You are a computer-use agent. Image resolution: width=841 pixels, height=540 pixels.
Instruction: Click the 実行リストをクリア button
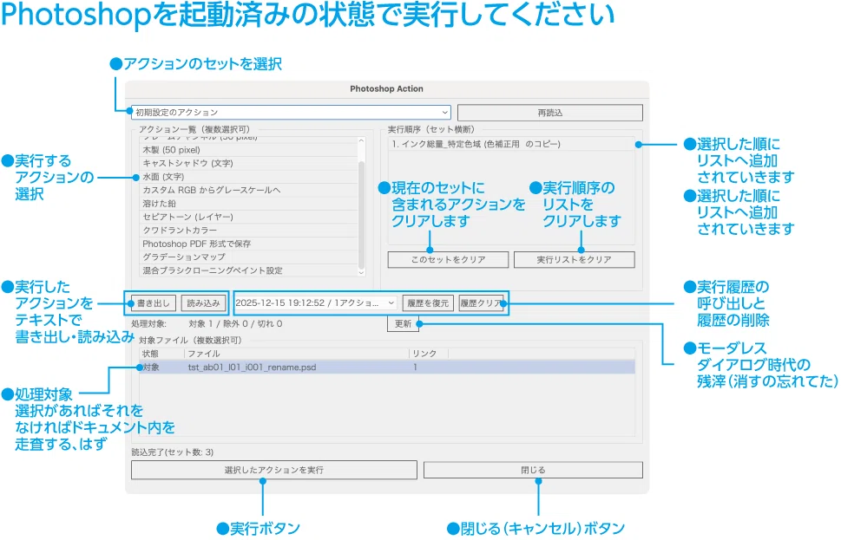click(x=574, y=260)
